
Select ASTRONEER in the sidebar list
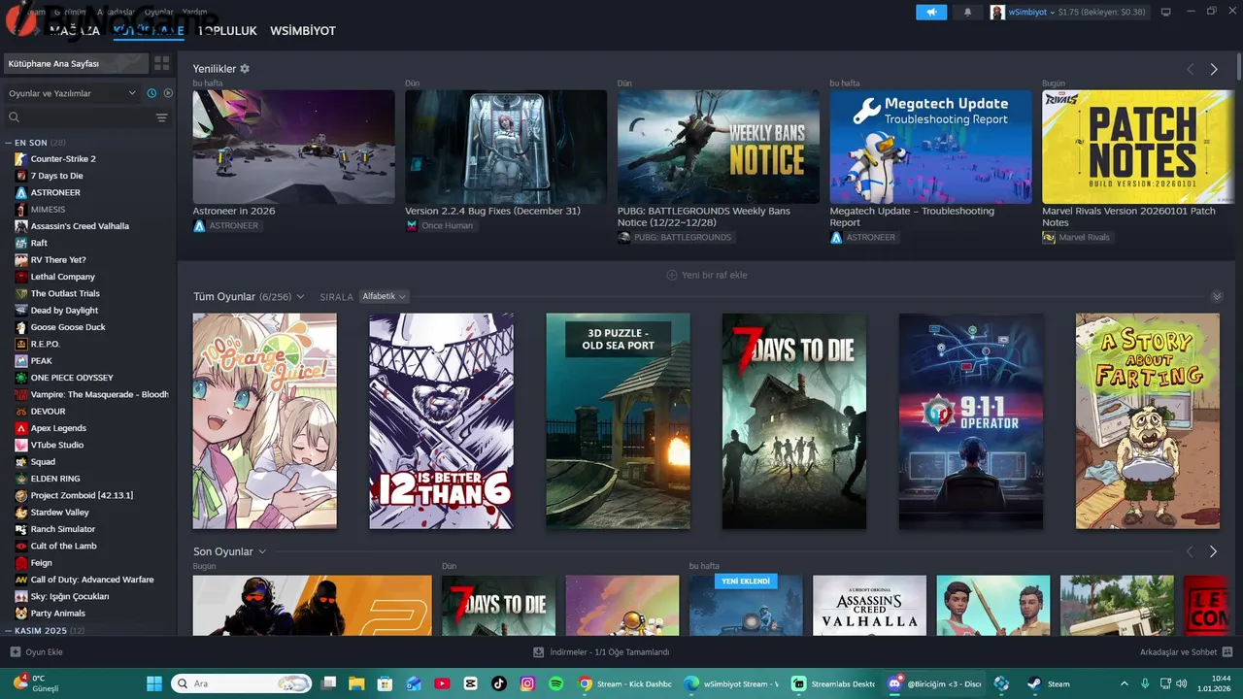[55, 192]
